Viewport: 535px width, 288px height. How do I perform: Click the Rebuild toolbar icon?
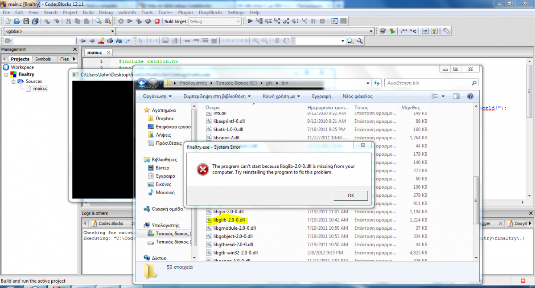point(148,21)
